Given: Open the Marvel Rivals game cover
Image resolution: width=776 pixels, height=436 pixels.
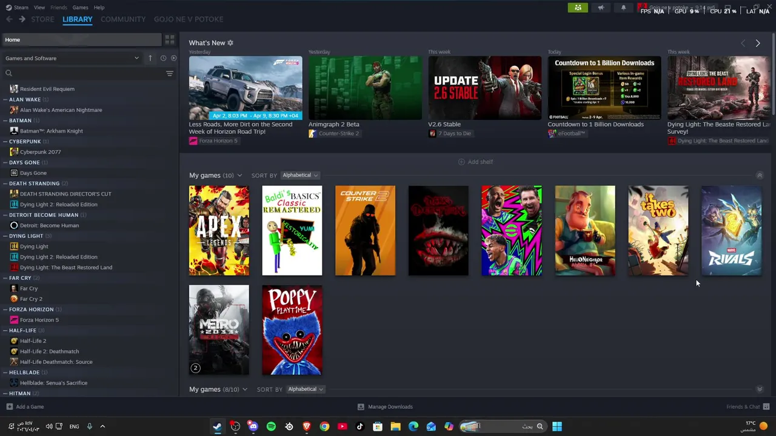Looking at the screenshot, I should pyautogui.click(x=731, y=231).
